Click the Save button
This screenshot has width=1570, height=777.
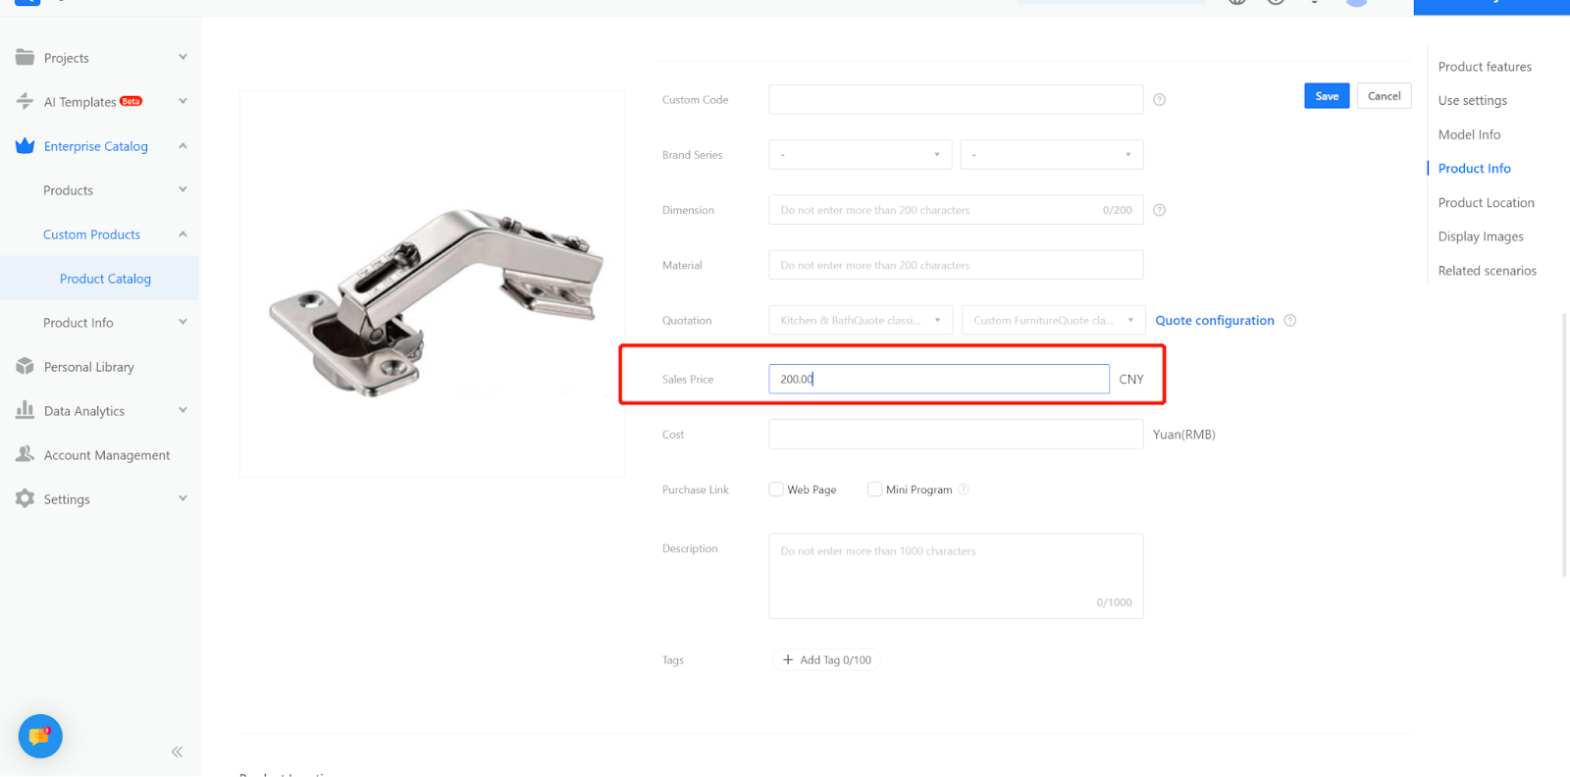(x=1327, y=96)
